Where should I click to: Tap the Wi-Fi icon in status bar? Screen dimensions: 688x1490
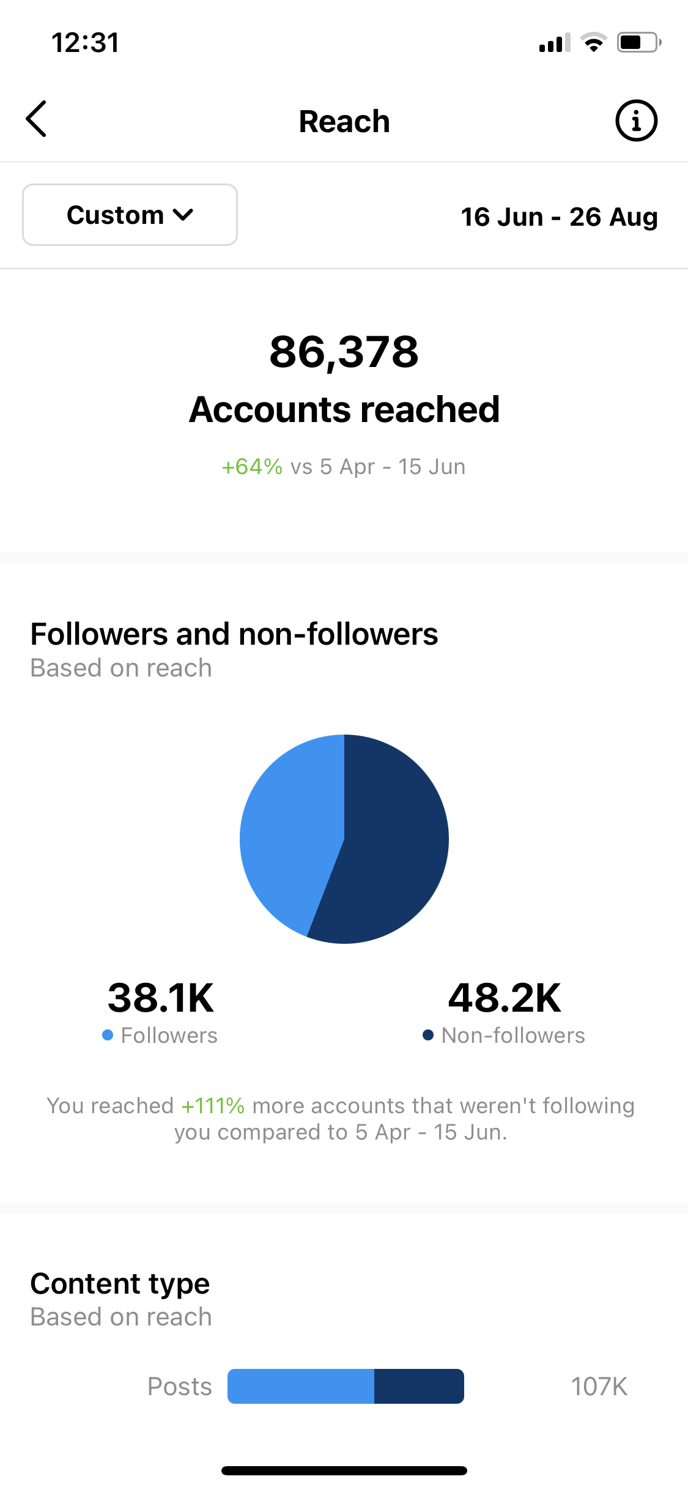[593, 42]
